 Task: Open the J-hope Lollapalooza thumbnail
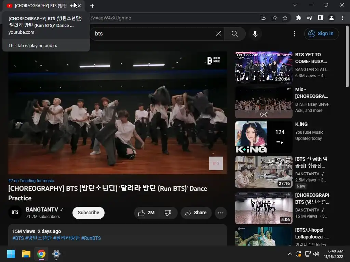(x=264, y=237)
